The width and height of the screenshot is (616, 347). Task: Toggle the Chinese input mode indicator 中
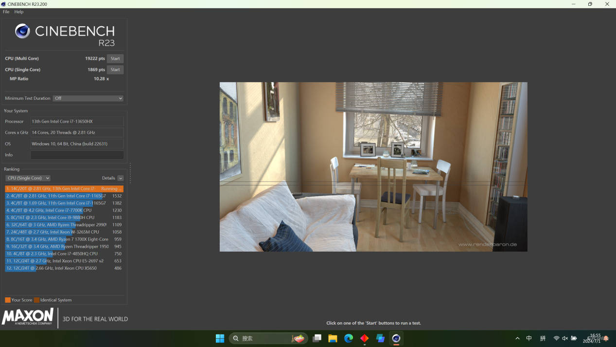click(529, 338)
